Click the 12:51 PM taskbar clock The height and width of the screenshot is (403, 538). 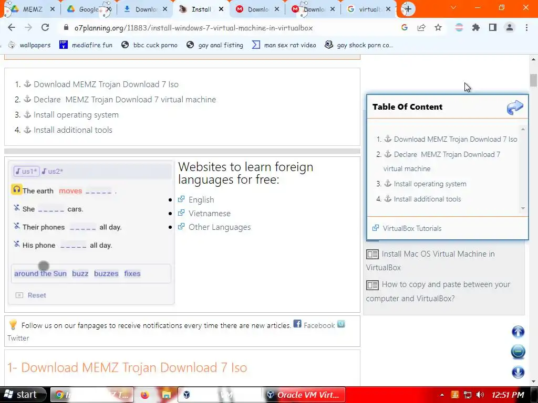coord(508,395)
